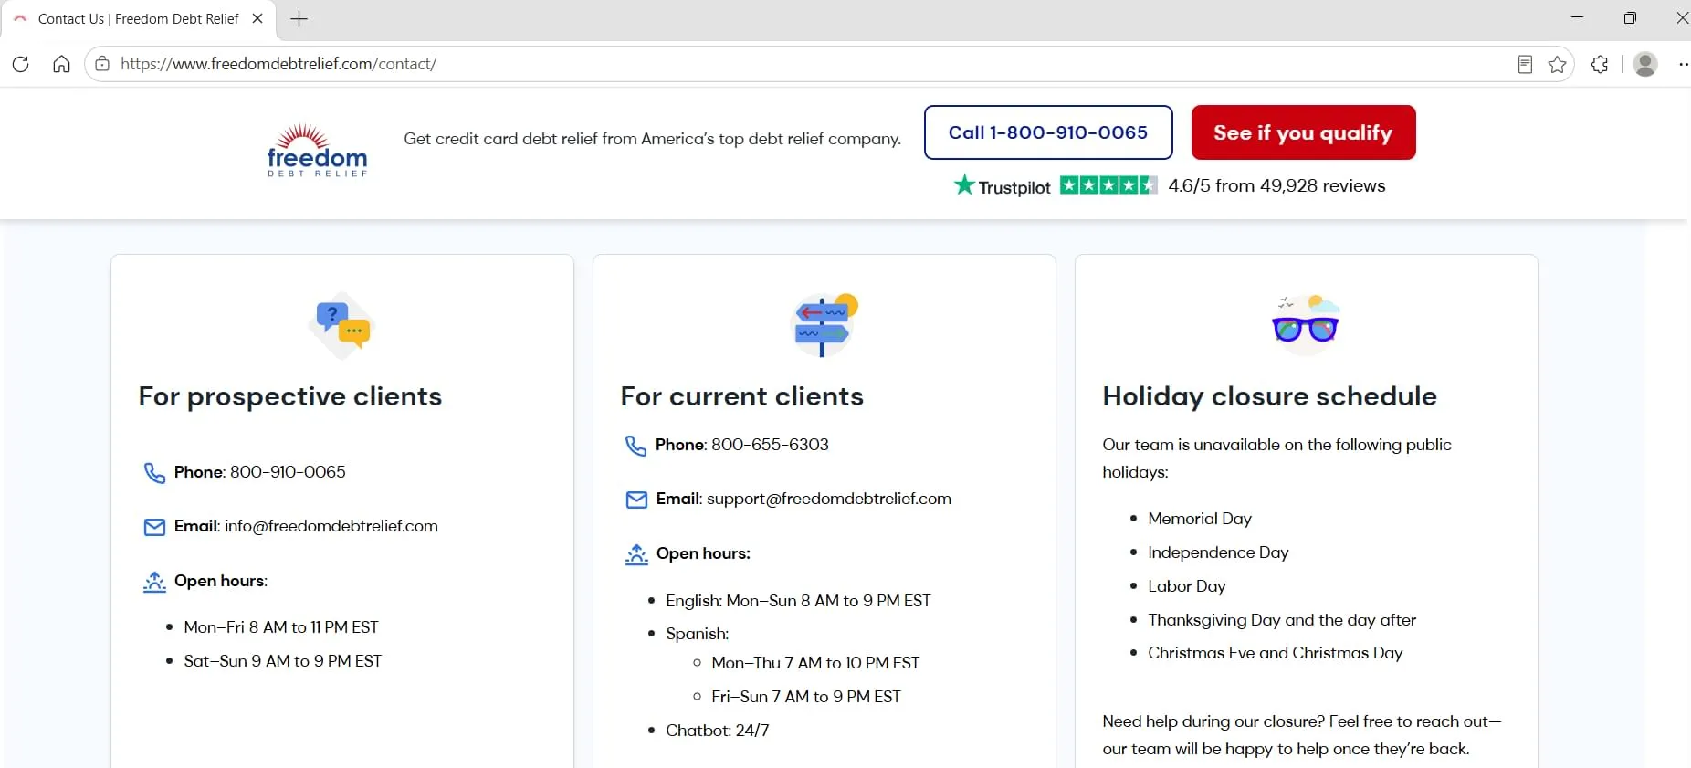Click the Call 1-800-910-0065 button

tap(1048, 132)
